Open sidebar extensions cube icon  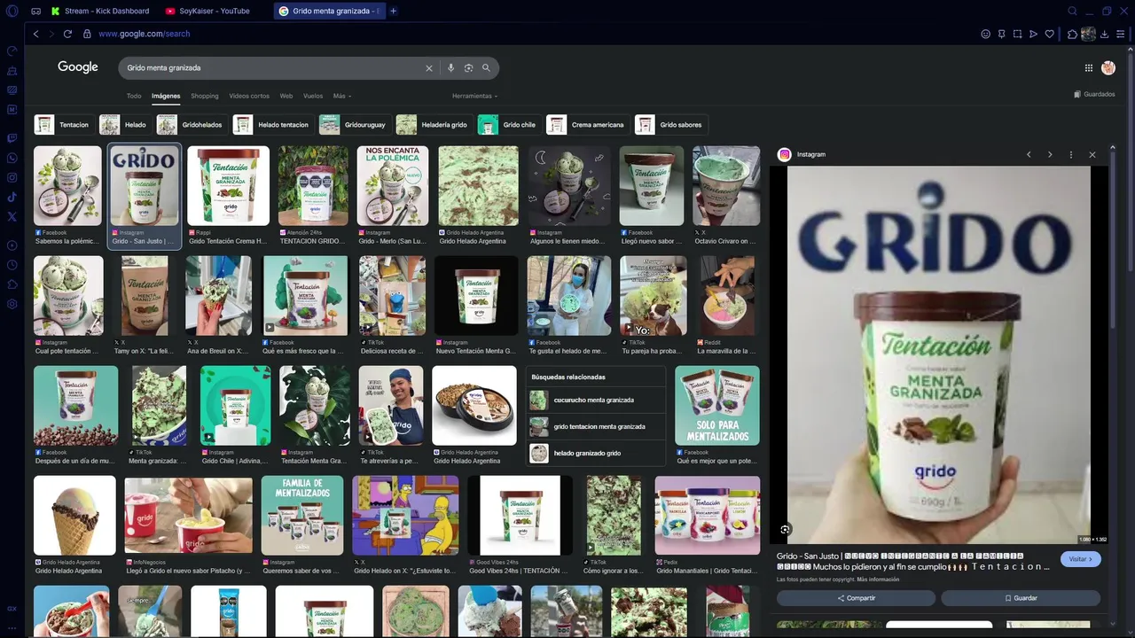click(12, 284)
